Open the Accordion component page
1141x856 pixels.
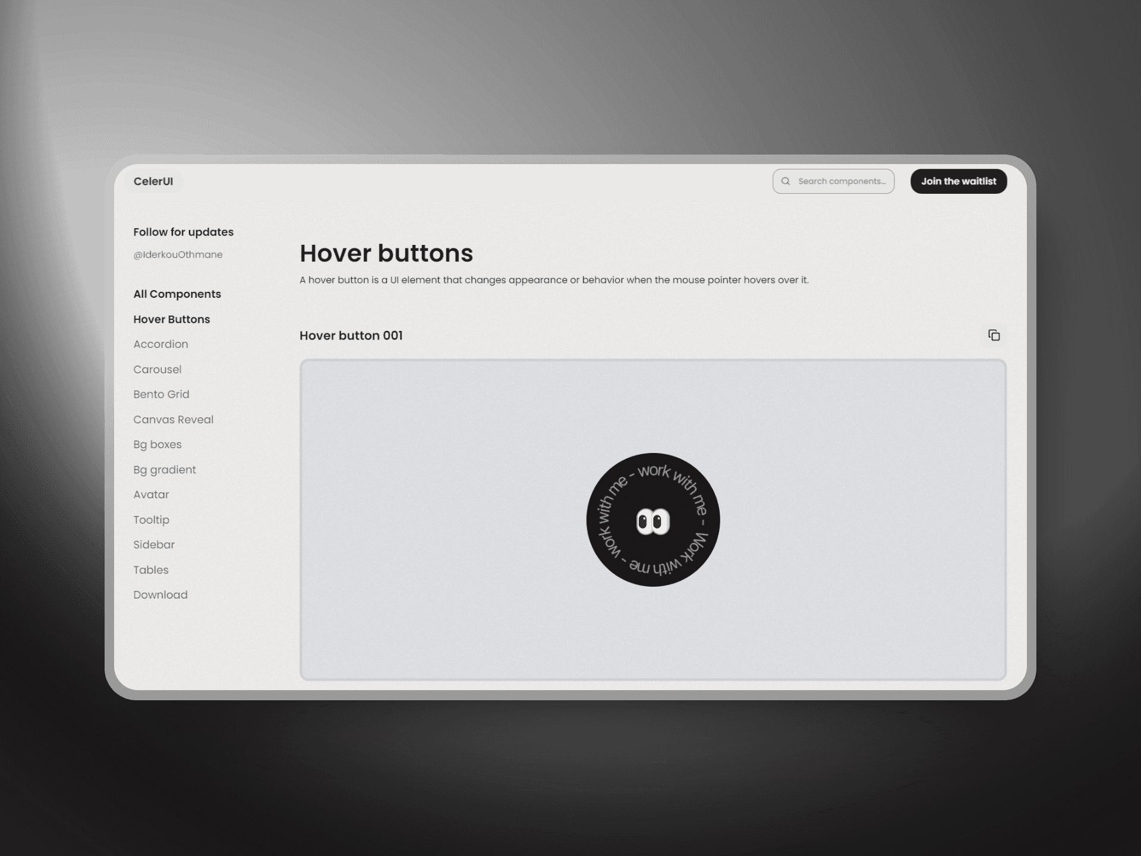160,344
